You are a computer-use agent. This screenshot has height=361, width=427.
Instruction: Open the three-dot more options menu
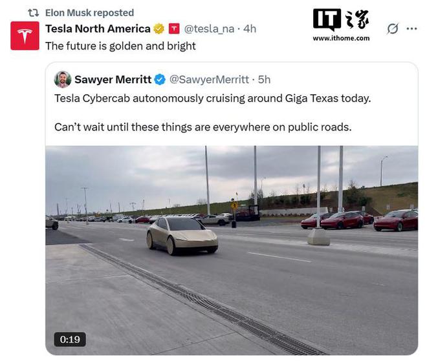pos(411,29)
